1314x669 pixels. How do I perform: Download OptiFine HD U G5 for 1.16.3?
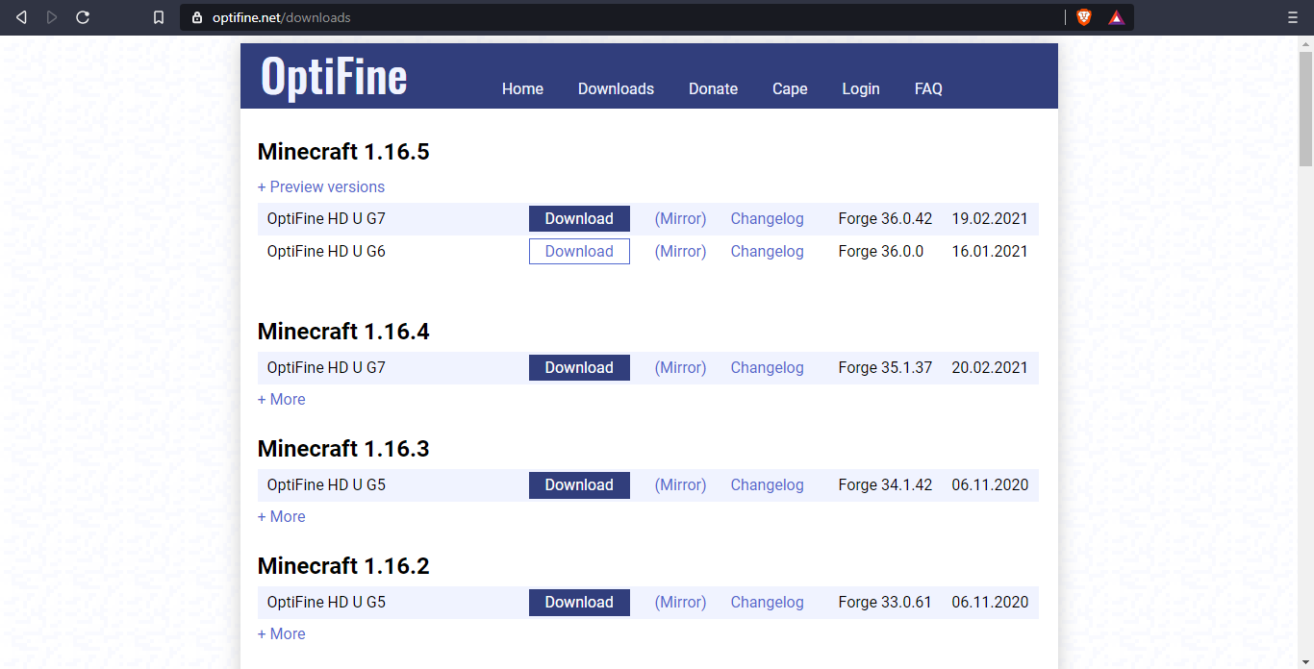(x=579, y=484)
